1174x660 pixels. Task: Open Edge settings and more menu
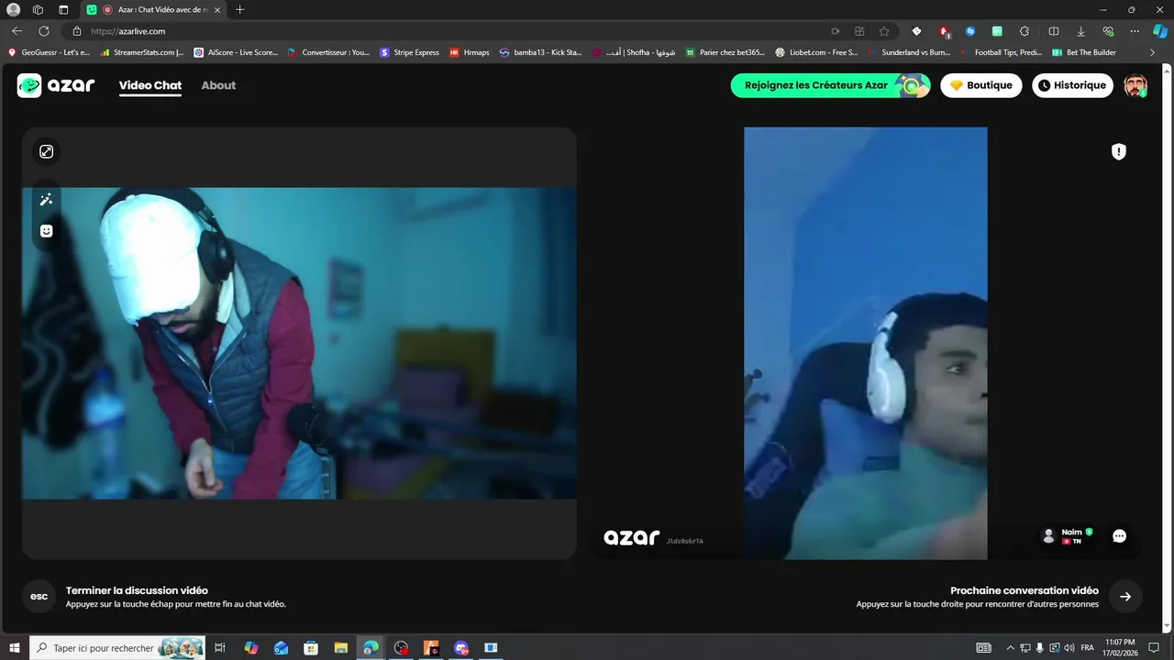[1135, 31]
